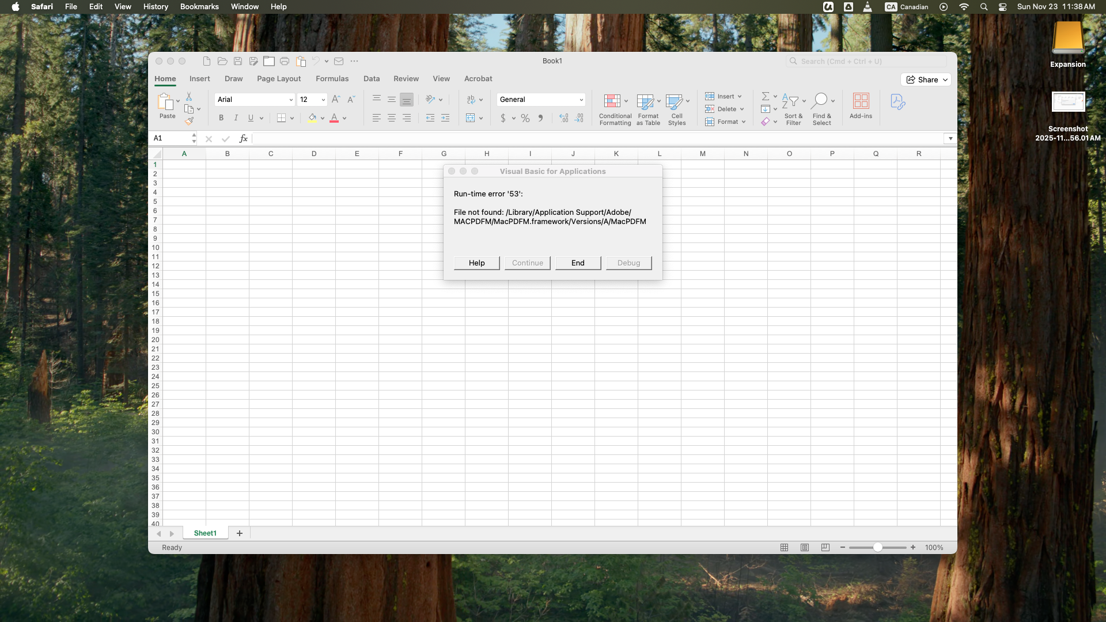Switch to the Formulas ribbon tab
This screenshot has height=622, width=1106.
click(x=332, y=79)
